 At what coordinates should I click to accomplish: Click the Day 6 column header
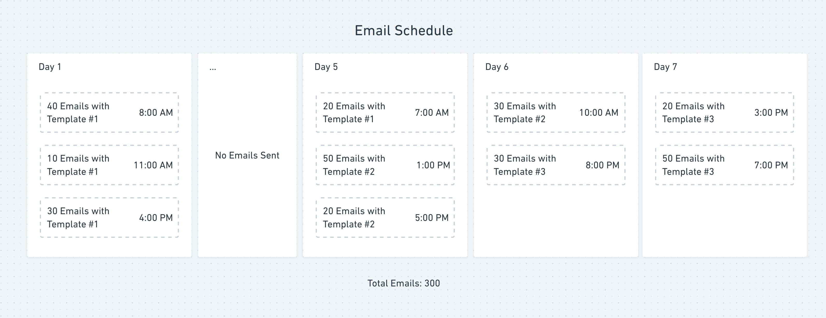tap(497, 67)
